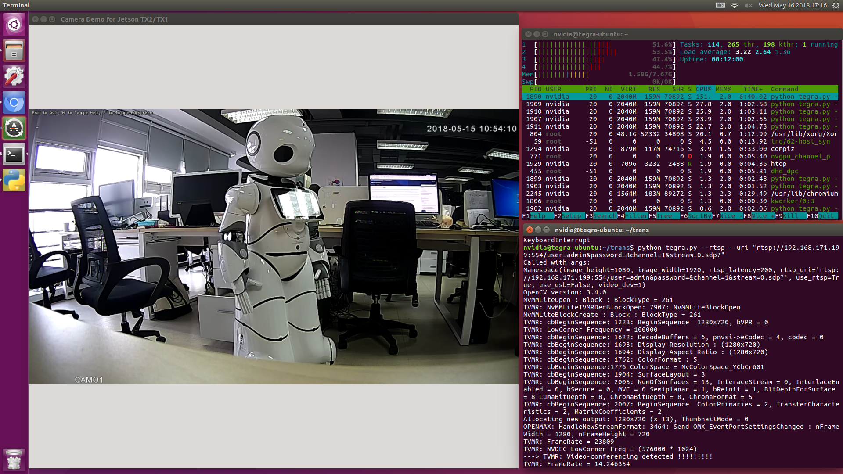This screenshot has width=843, height=474.
Task: Open htop Setup via the F2 label
Action: (x=569, y=216)
